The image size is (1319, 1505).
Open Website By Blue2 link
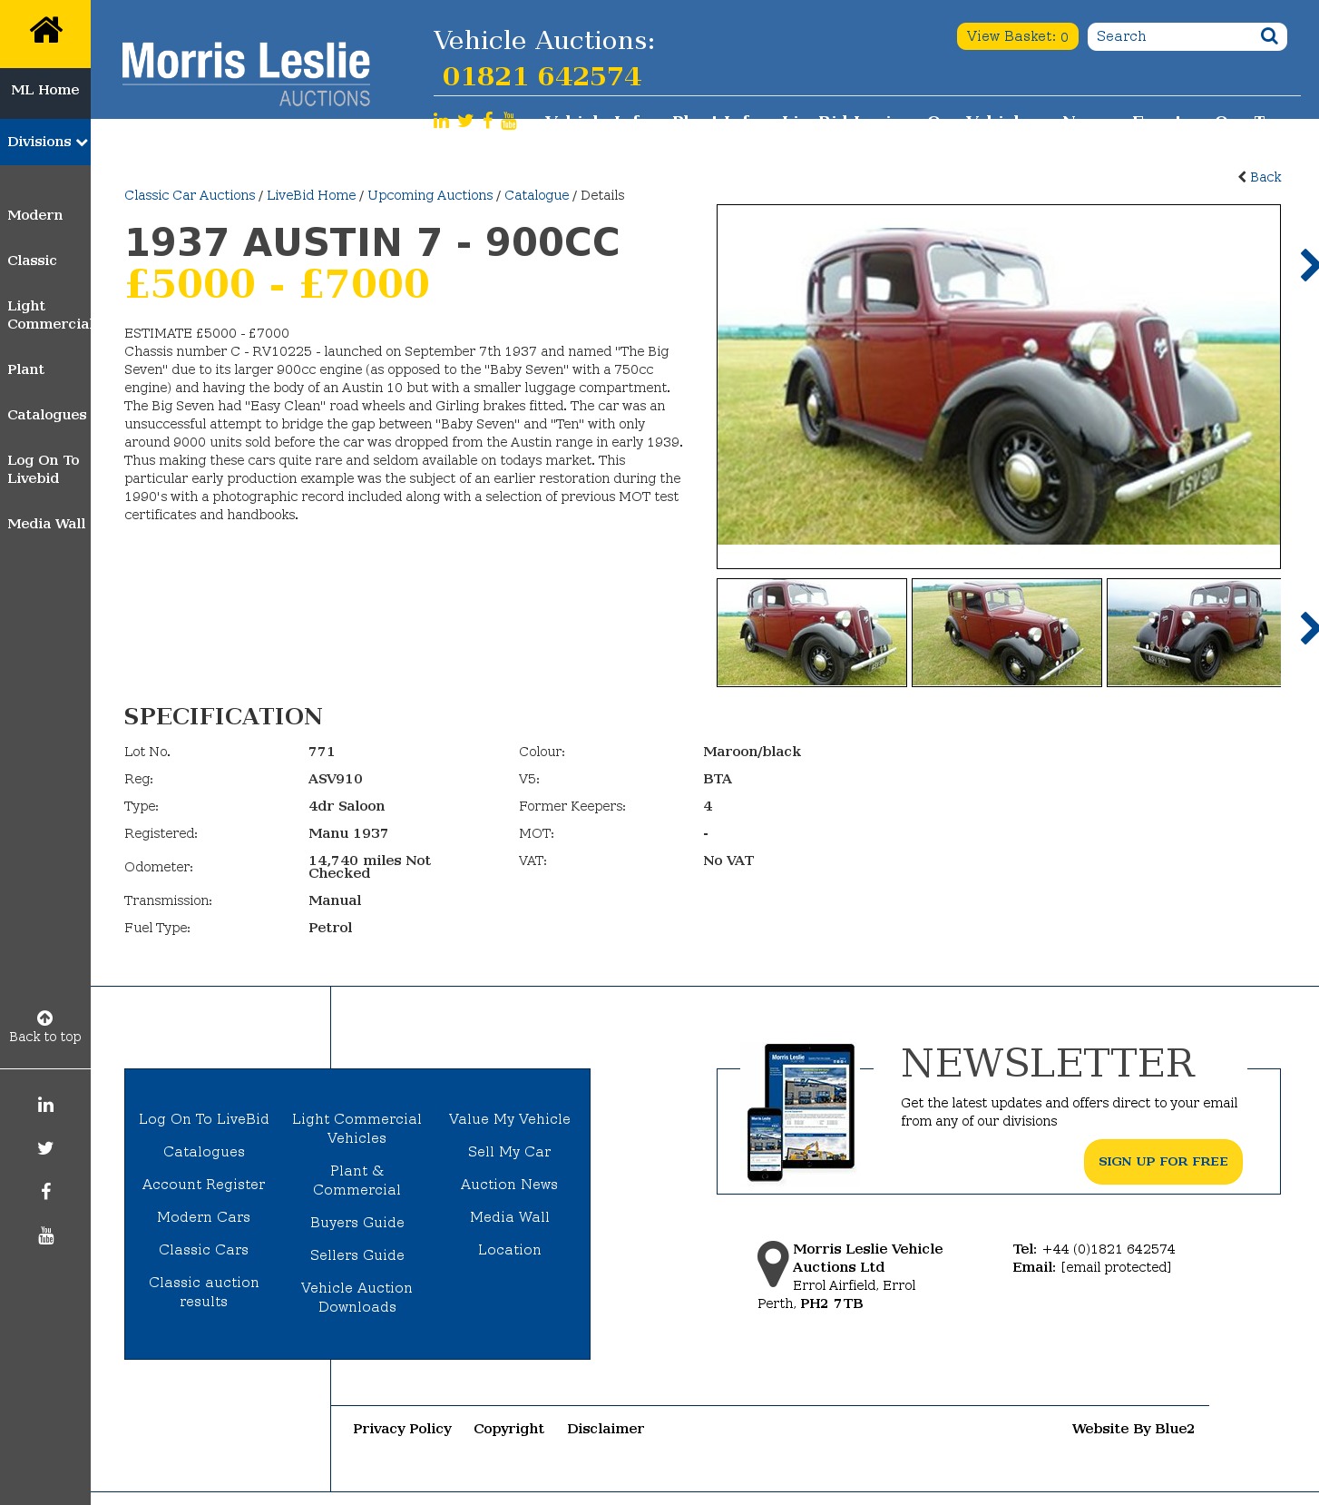click(x=1133, y=1429)
